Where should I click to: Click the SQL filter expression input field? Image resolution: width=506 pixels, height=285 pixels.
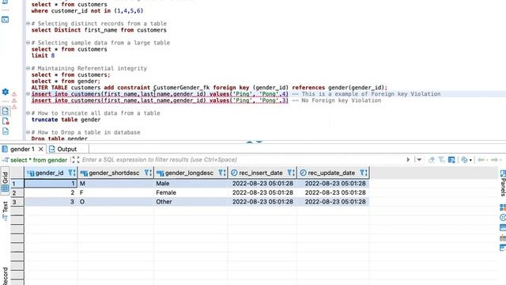click(242, 160)
